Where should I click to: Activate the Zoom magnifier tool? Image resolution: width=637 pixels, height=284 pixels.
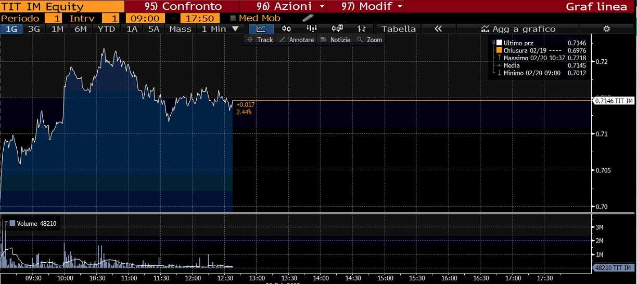click(370, 40)
